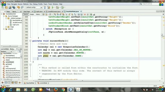Click the Toggle Highlight Search editor icon

63,14
